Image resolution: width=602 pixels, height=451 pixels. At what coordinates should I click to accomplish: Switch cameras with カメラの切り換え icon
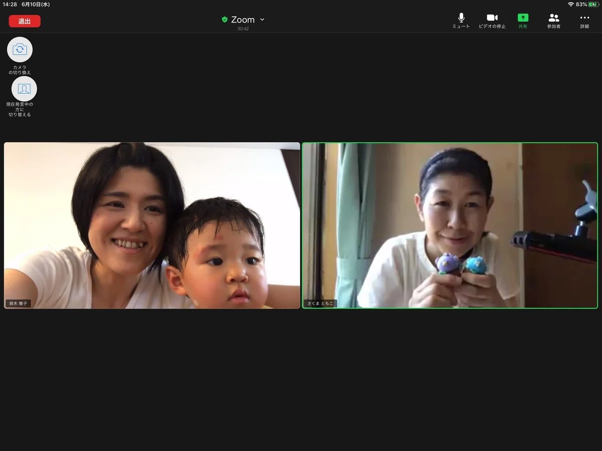pos(20,50)
